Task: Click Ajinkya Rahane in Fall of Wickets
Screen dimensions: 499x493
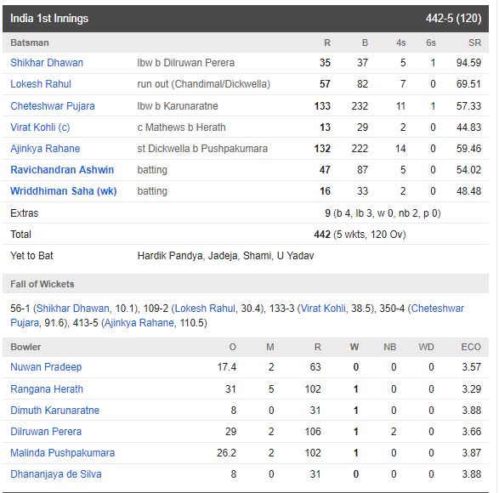Action: [x=139, y=323]
